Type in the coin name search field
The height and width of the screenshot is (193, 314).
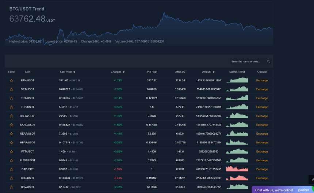click(x=246, y=62)
